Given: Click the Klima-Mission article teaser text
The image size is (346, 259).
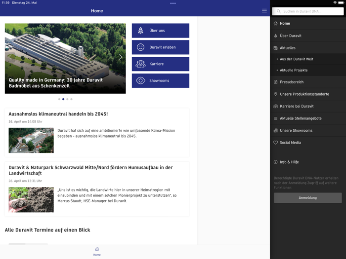Looking at the screenshot, I should [x=116, y=133].
